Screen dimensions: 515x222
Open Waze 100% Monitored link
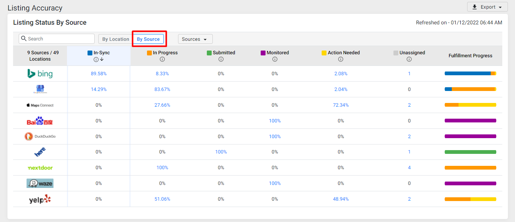coord(275,183)
